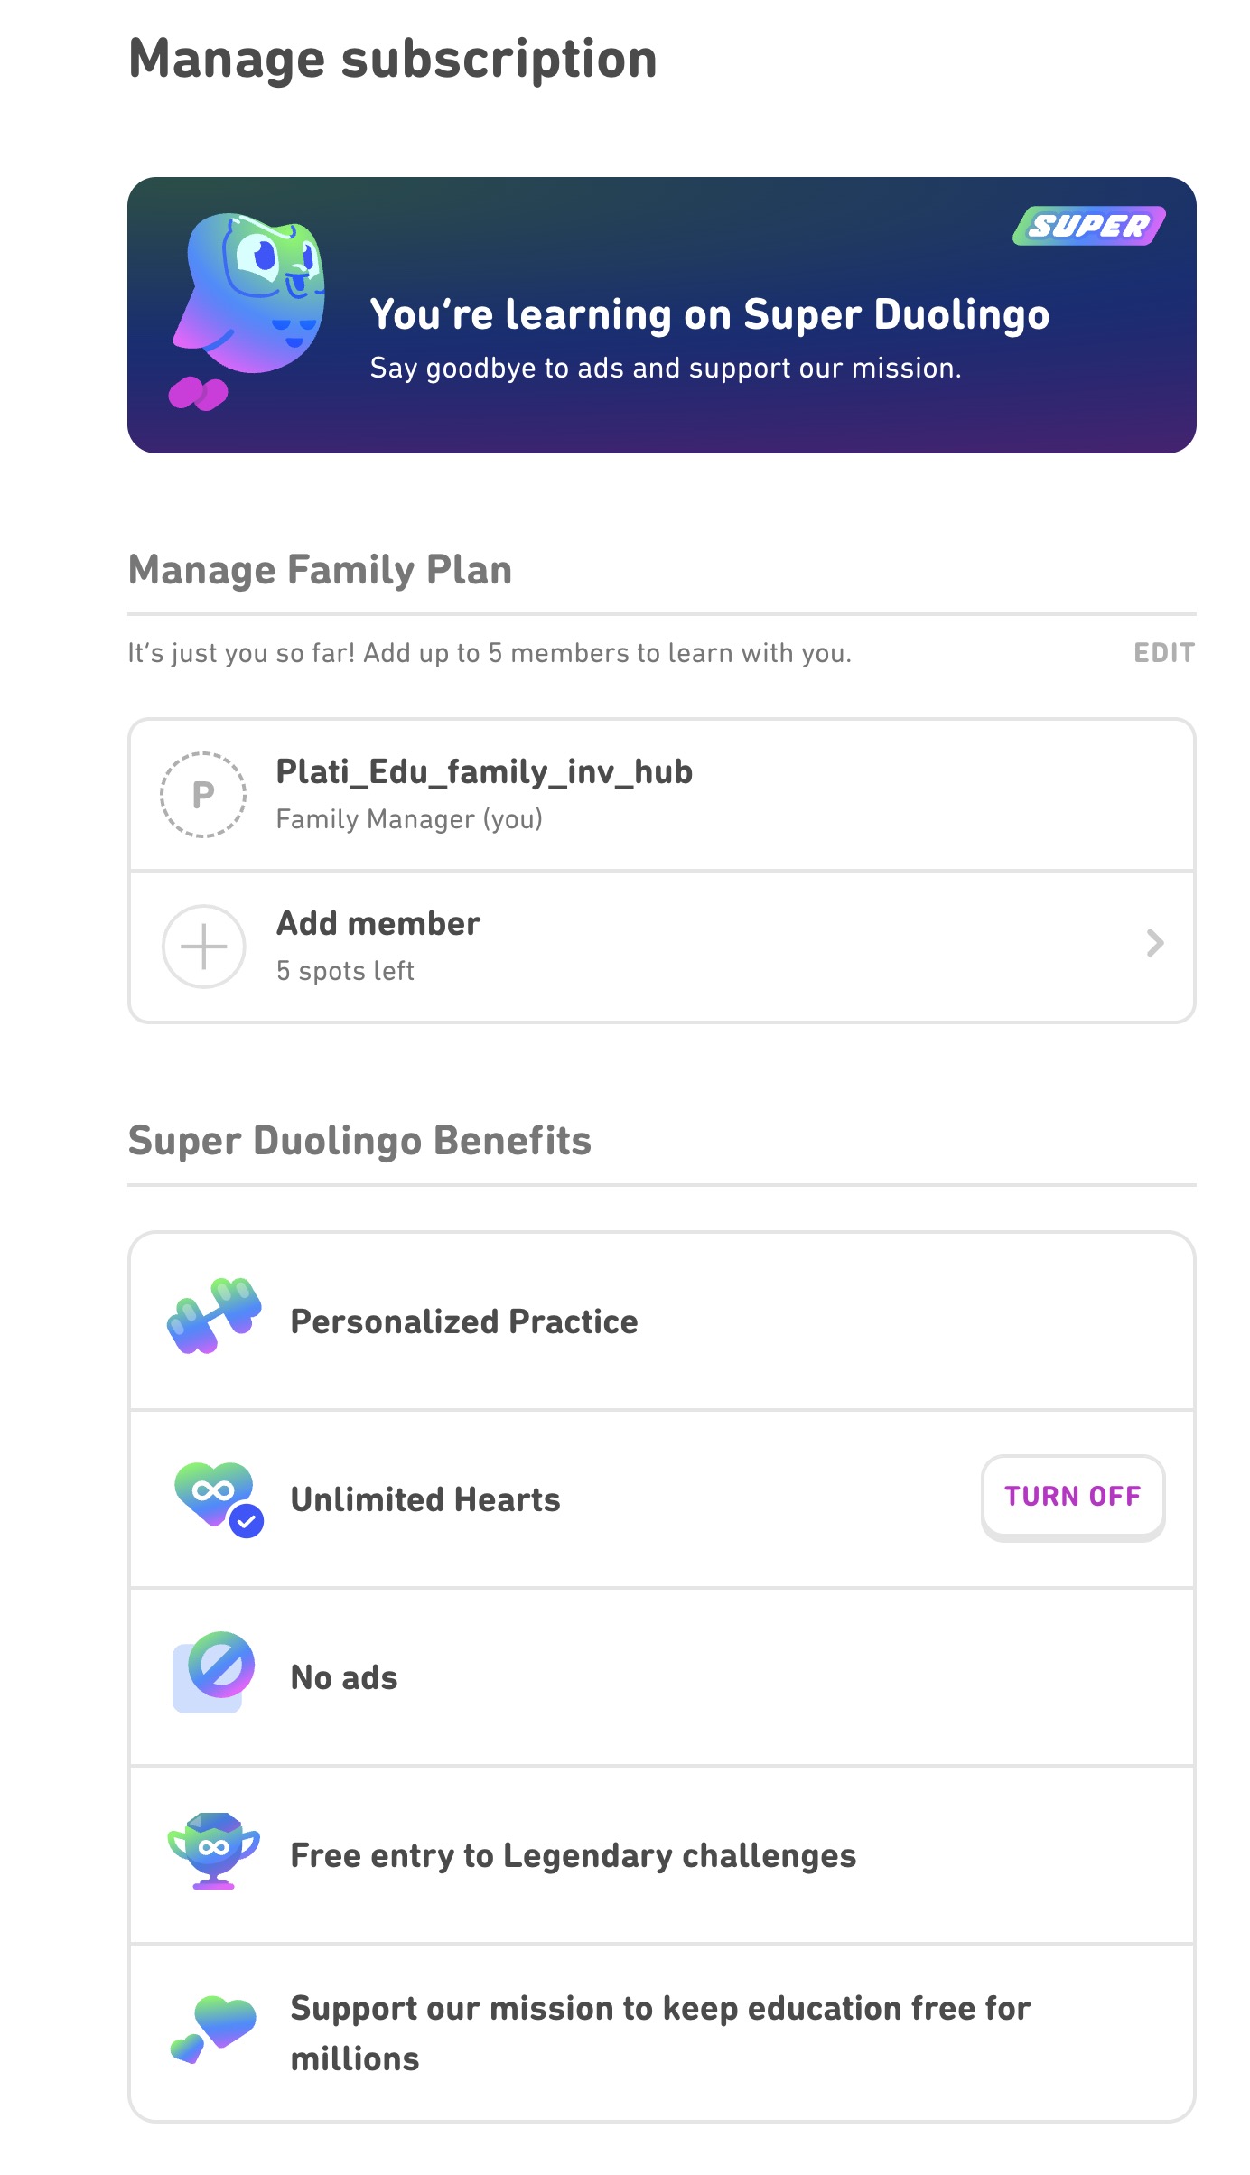Screen dimensions: 1250x2175
Task: Edit the family plan members
Action: (x=1163, y=652)
